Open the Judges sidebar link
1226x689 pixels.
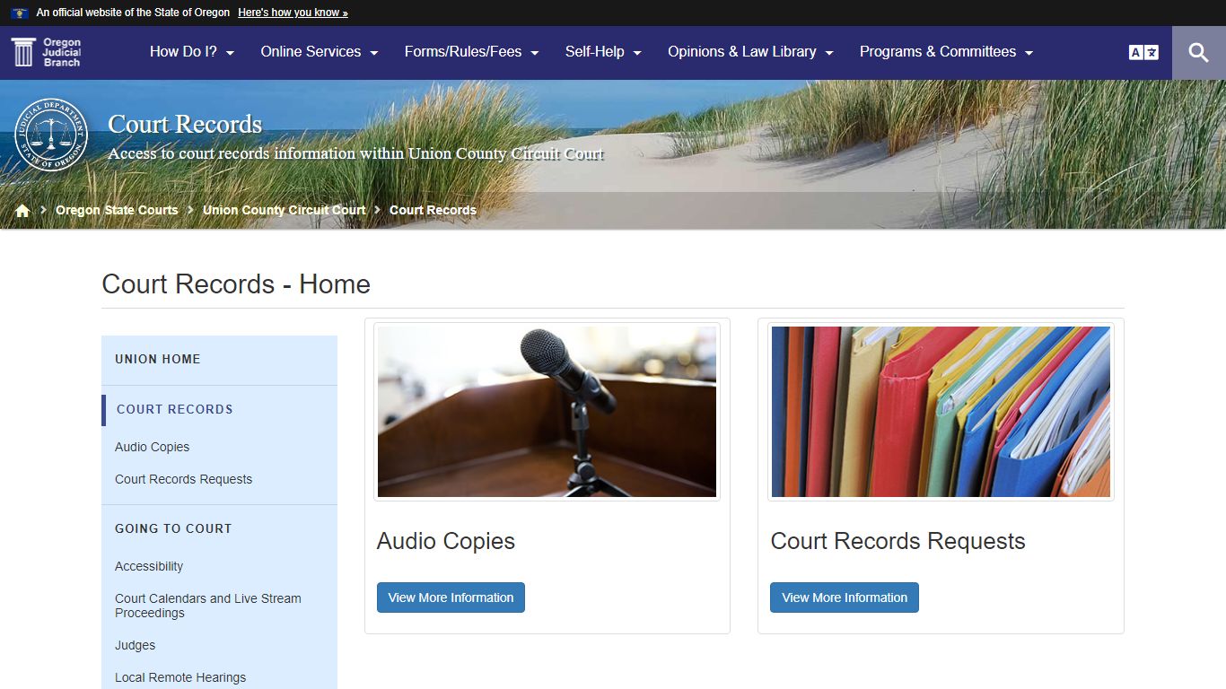pos(135,645)
